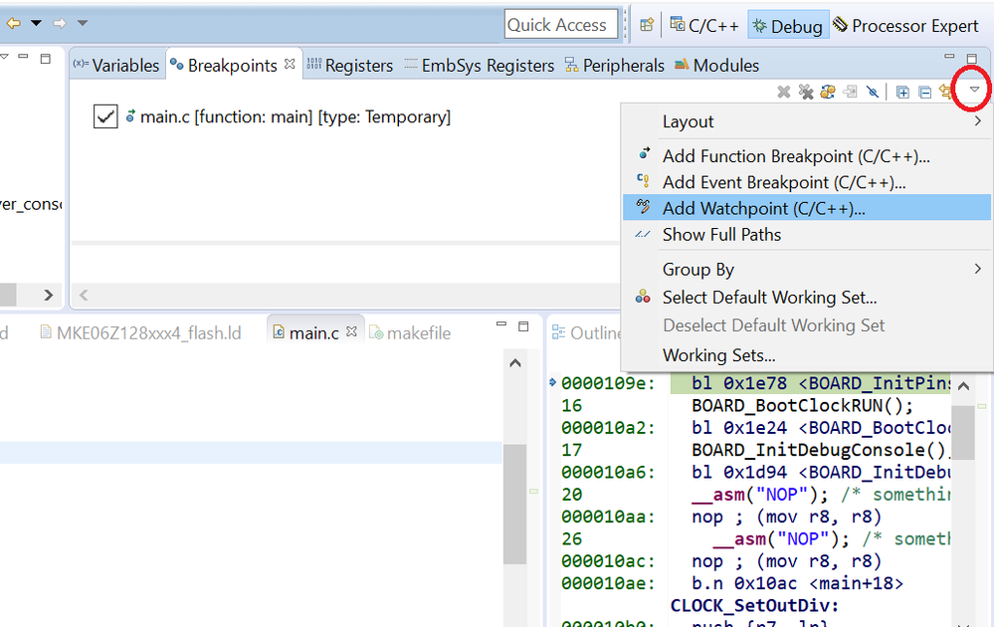This screenshot has height=627, width=994.
Task: Click the main.c editor vertical scrollbar thumb
Action: (514, 504)
